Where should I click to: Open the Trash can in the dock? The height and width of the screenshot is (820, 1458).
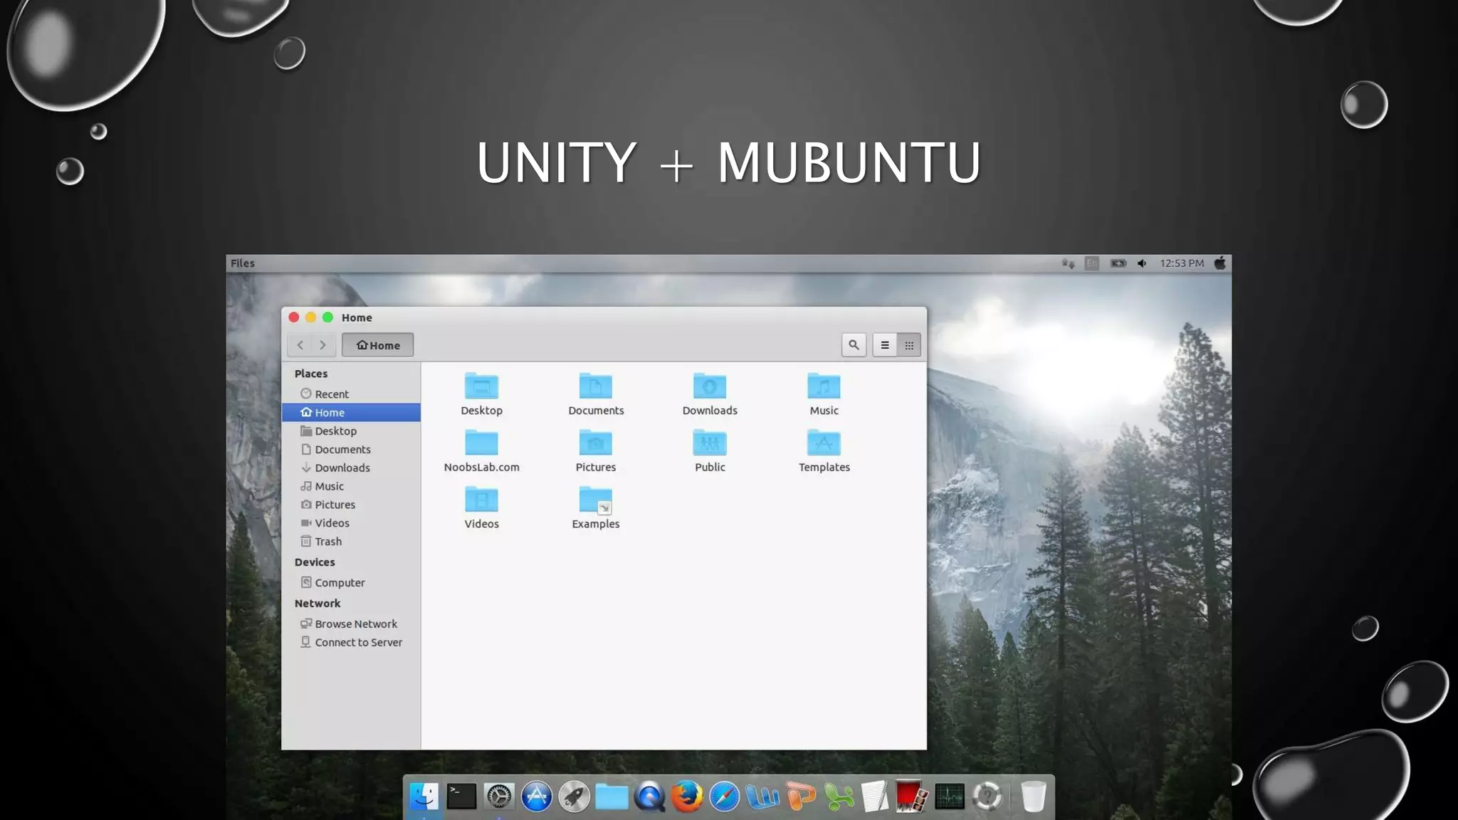pyautogui.click(x=1033, y=796)
